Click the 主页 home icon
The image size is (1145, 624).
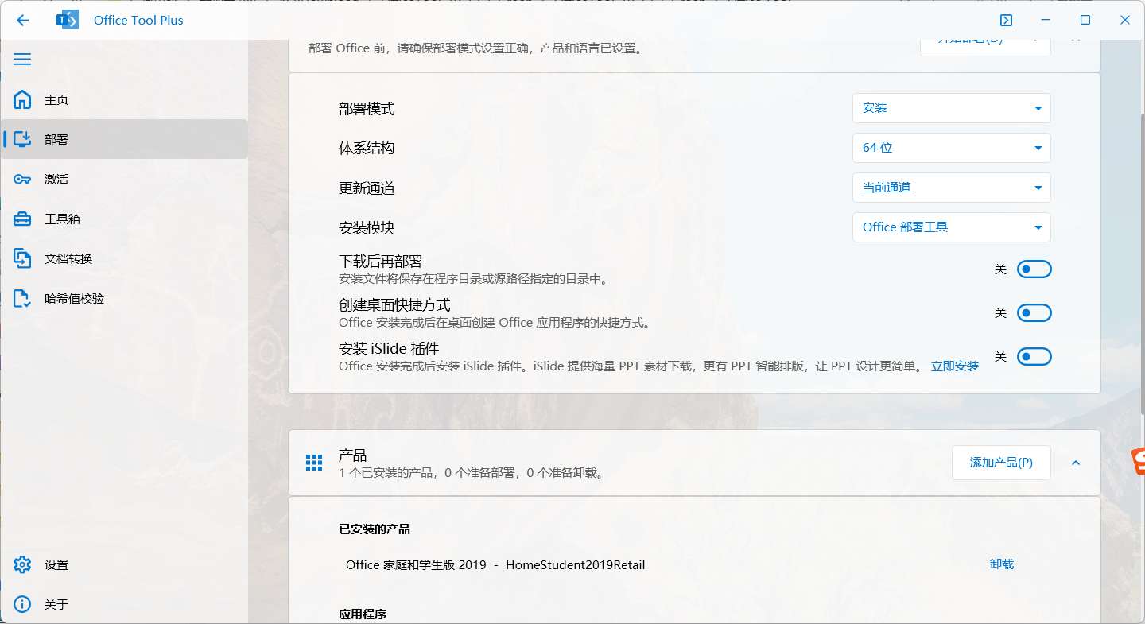pyautogui.click(x=22, y=99)
